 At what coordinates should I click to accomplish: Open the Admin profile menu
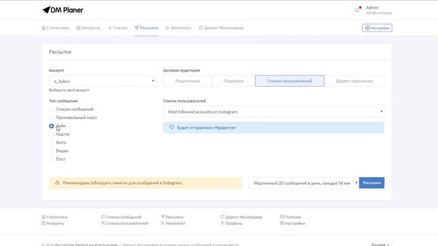pyautogui.click(x=378, y=10)
